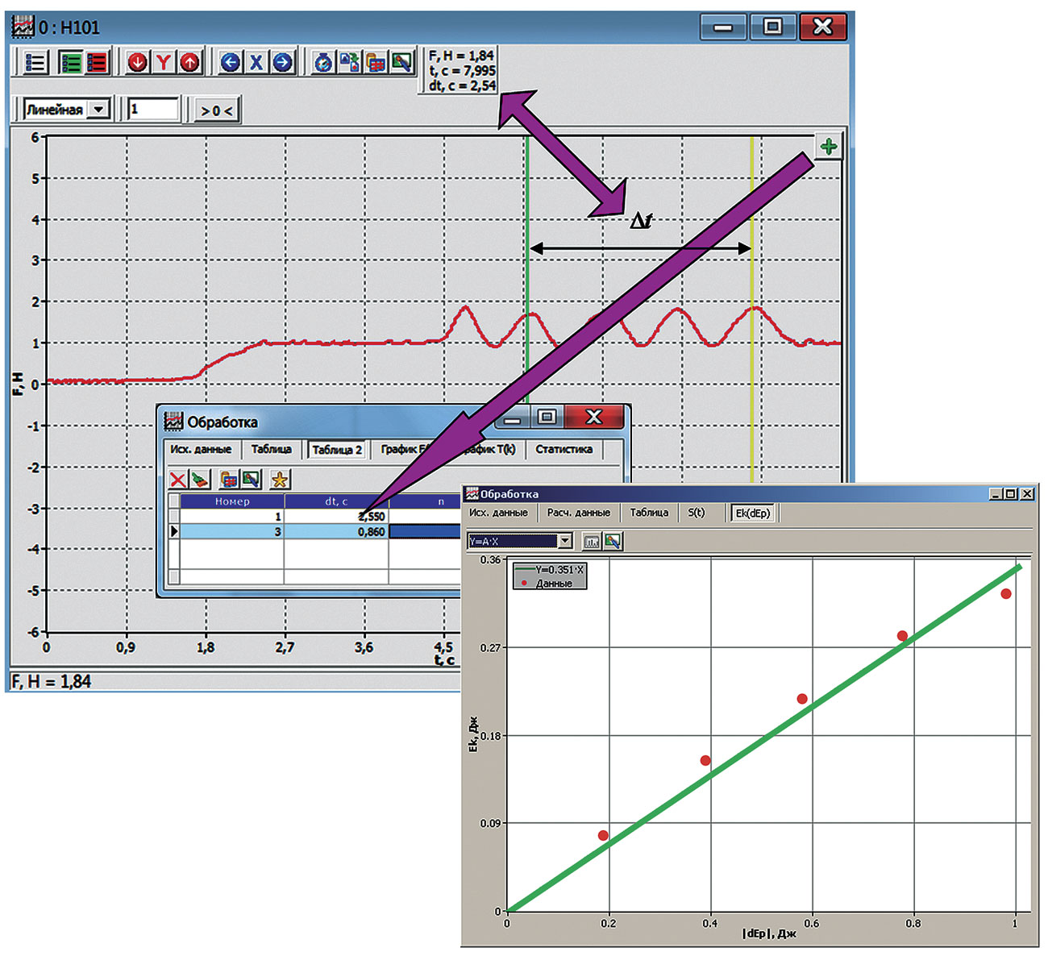Click the yellow star icon in Обработка toolbar
Screen dimensions: 1048x956
279,480
